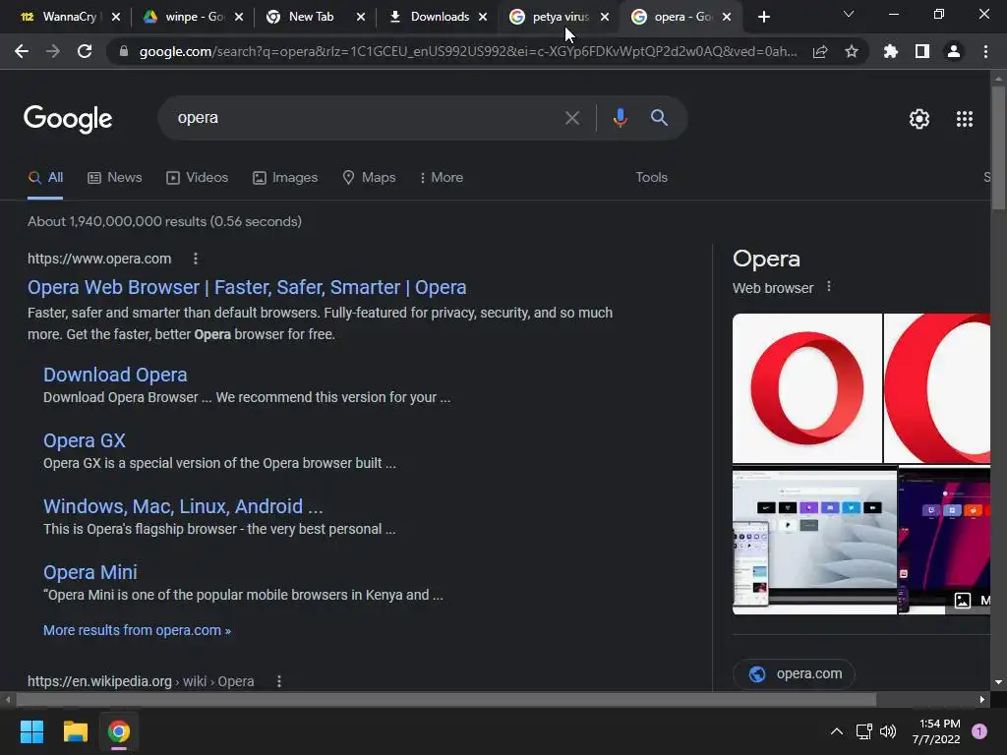Expand the More search filters menu
1007x755 pixels.
[x=442, y=178]
